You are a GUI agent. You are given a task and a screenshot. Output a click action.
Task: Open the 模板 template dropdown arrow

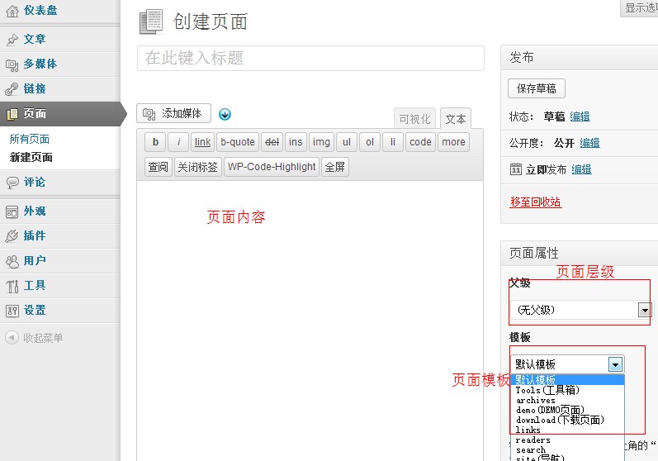point(614,364)
